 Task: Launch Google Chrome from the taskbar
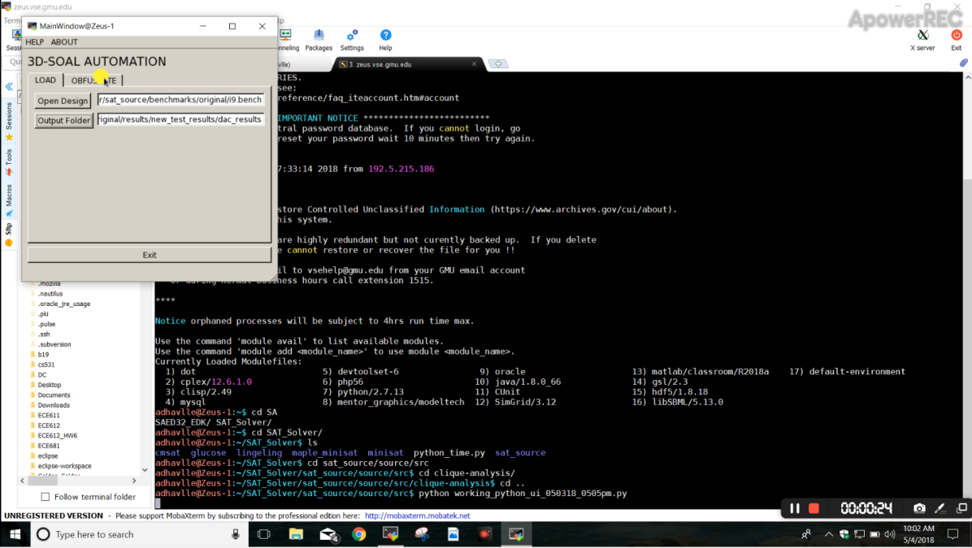pos(359,533)
